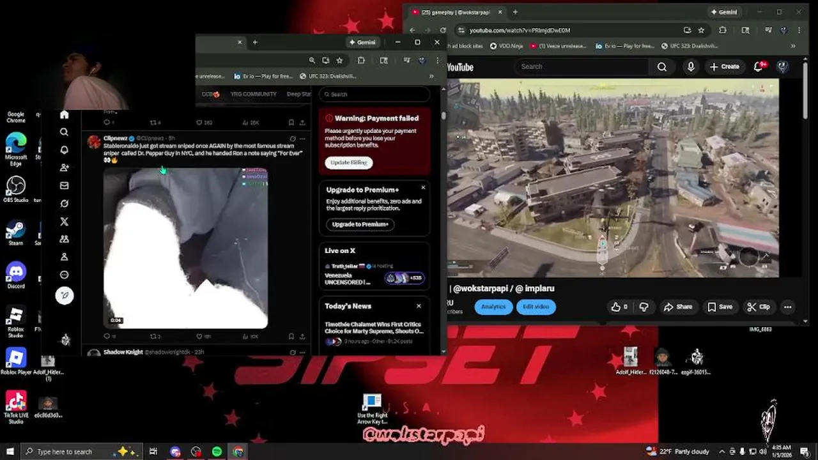The image size is (818, 460).
Task: Open new tab in X window
Action: [x=254, y=42]
